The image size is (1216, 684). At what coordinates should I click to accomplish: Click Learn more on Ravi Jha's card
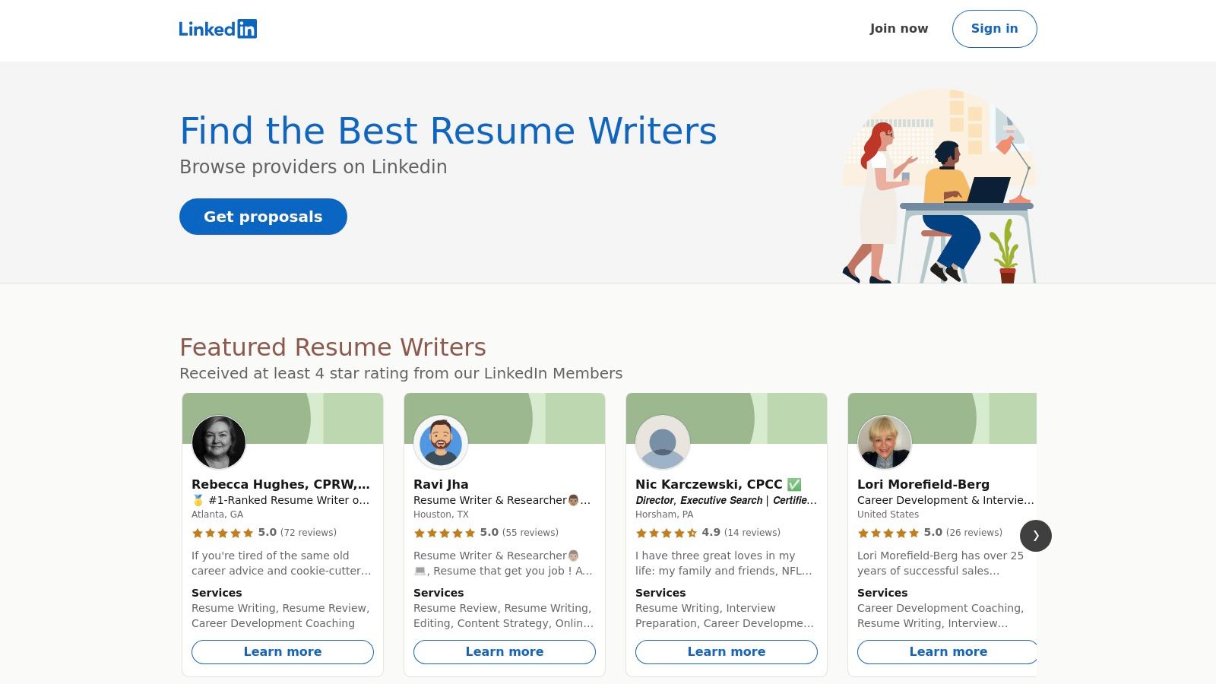coord(504,651)
